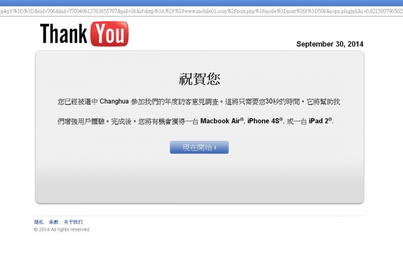This screenshot has height=274, width=403.
Task: Open the 关于我们 about us link
Action: click(x=73, y=222)
